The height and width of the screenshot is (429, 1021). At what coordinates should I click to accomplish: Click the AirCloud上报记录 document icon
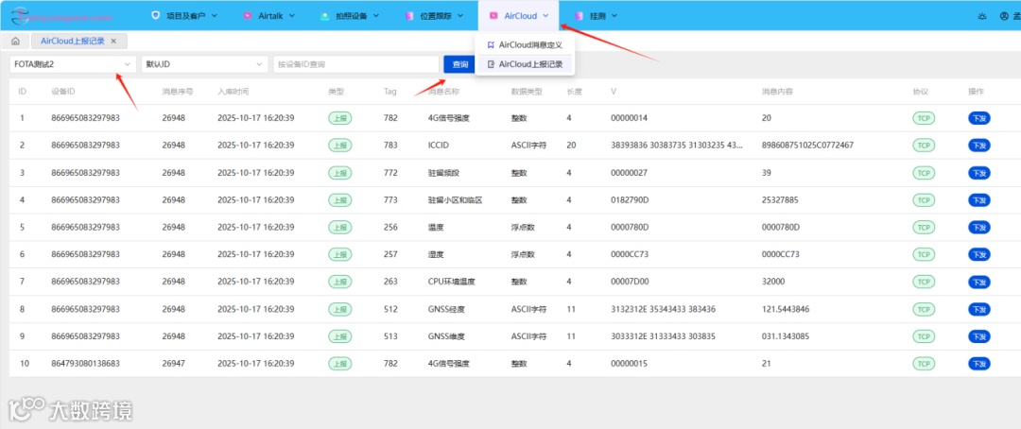pyautogui.click(x=491, y=64)
